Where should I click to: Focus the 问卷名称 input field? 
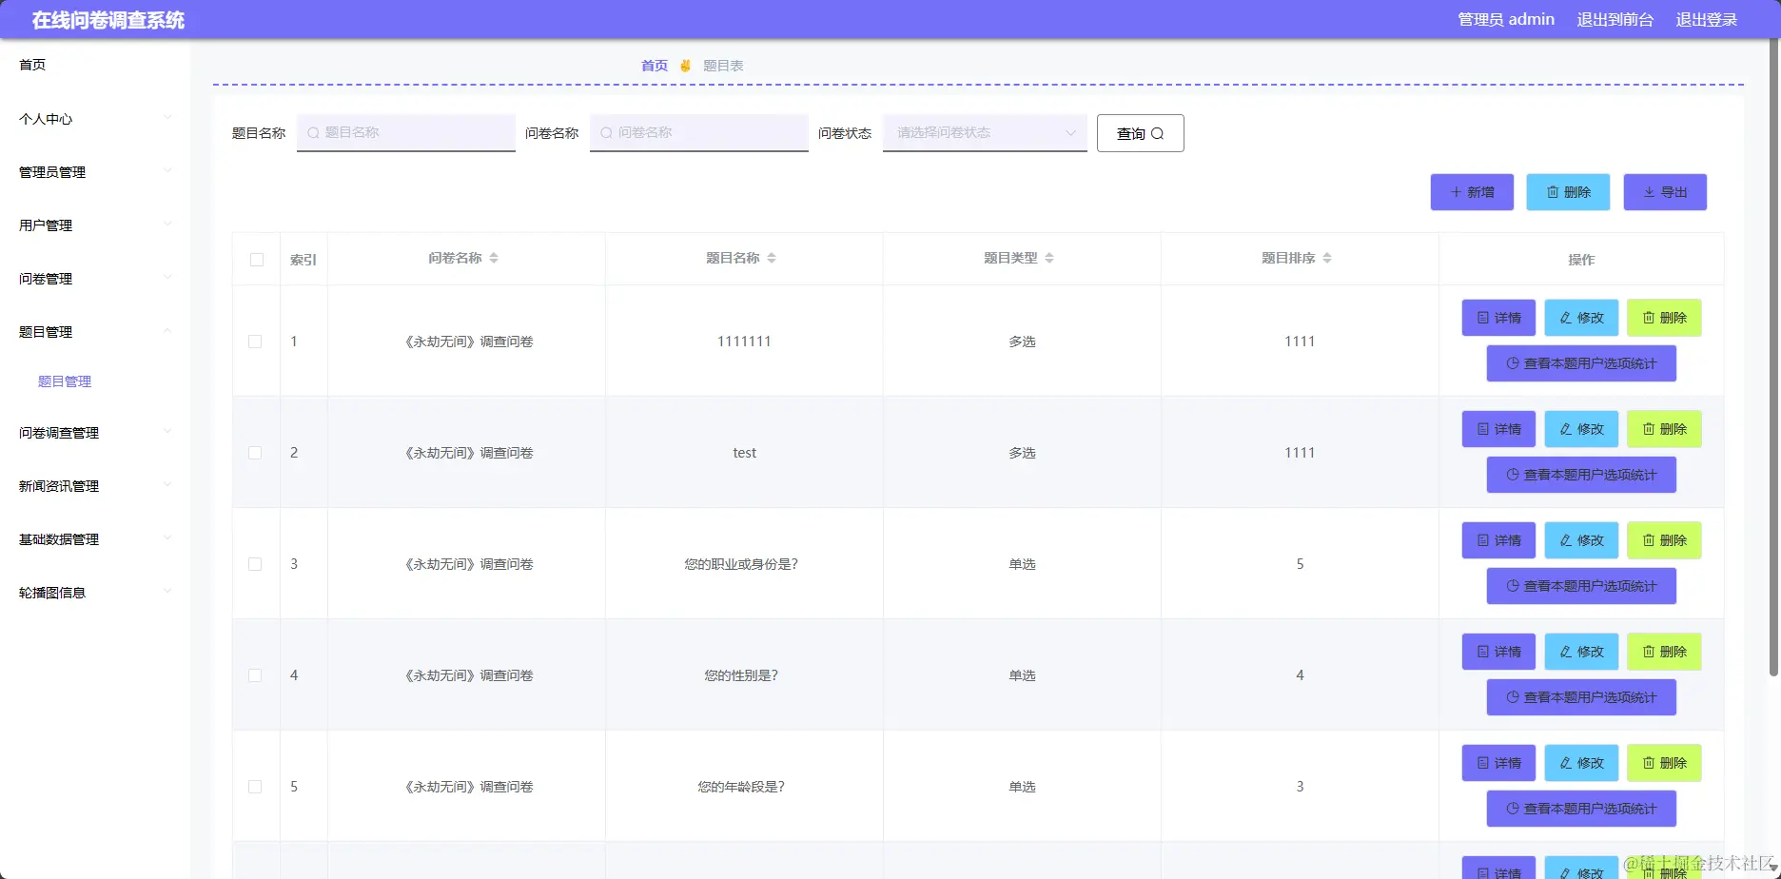click(x=699, y=133)
